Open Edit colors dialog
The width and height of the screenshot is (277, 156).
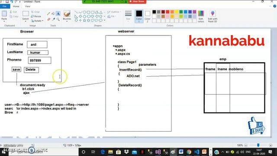(201, 16)
